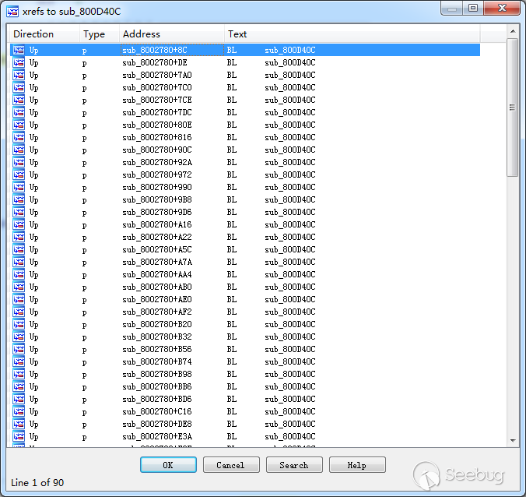Image resolution: width=526 pixels, height=497 pixels.
Task: Click the xref icon in row sub_8002780+7DC
Action: pyautogui.click(x=19, y=112)
